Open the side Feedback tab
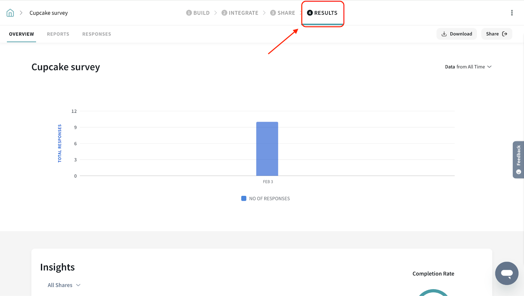 point(518,160)
